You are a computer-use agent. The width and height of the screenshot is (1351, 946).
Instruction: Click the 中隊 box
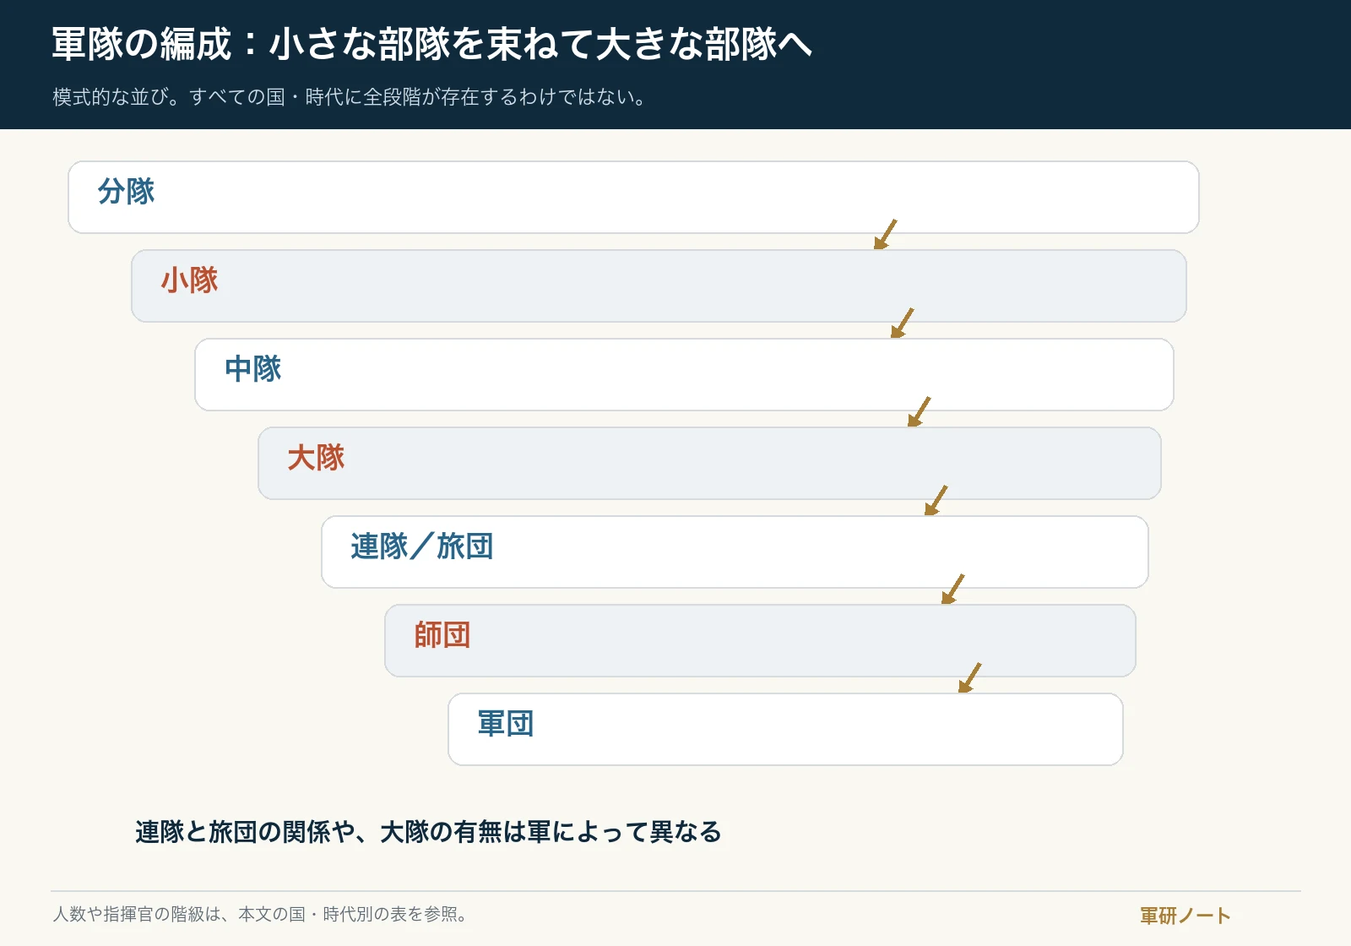pyautogui.click(x=684, y=374)
